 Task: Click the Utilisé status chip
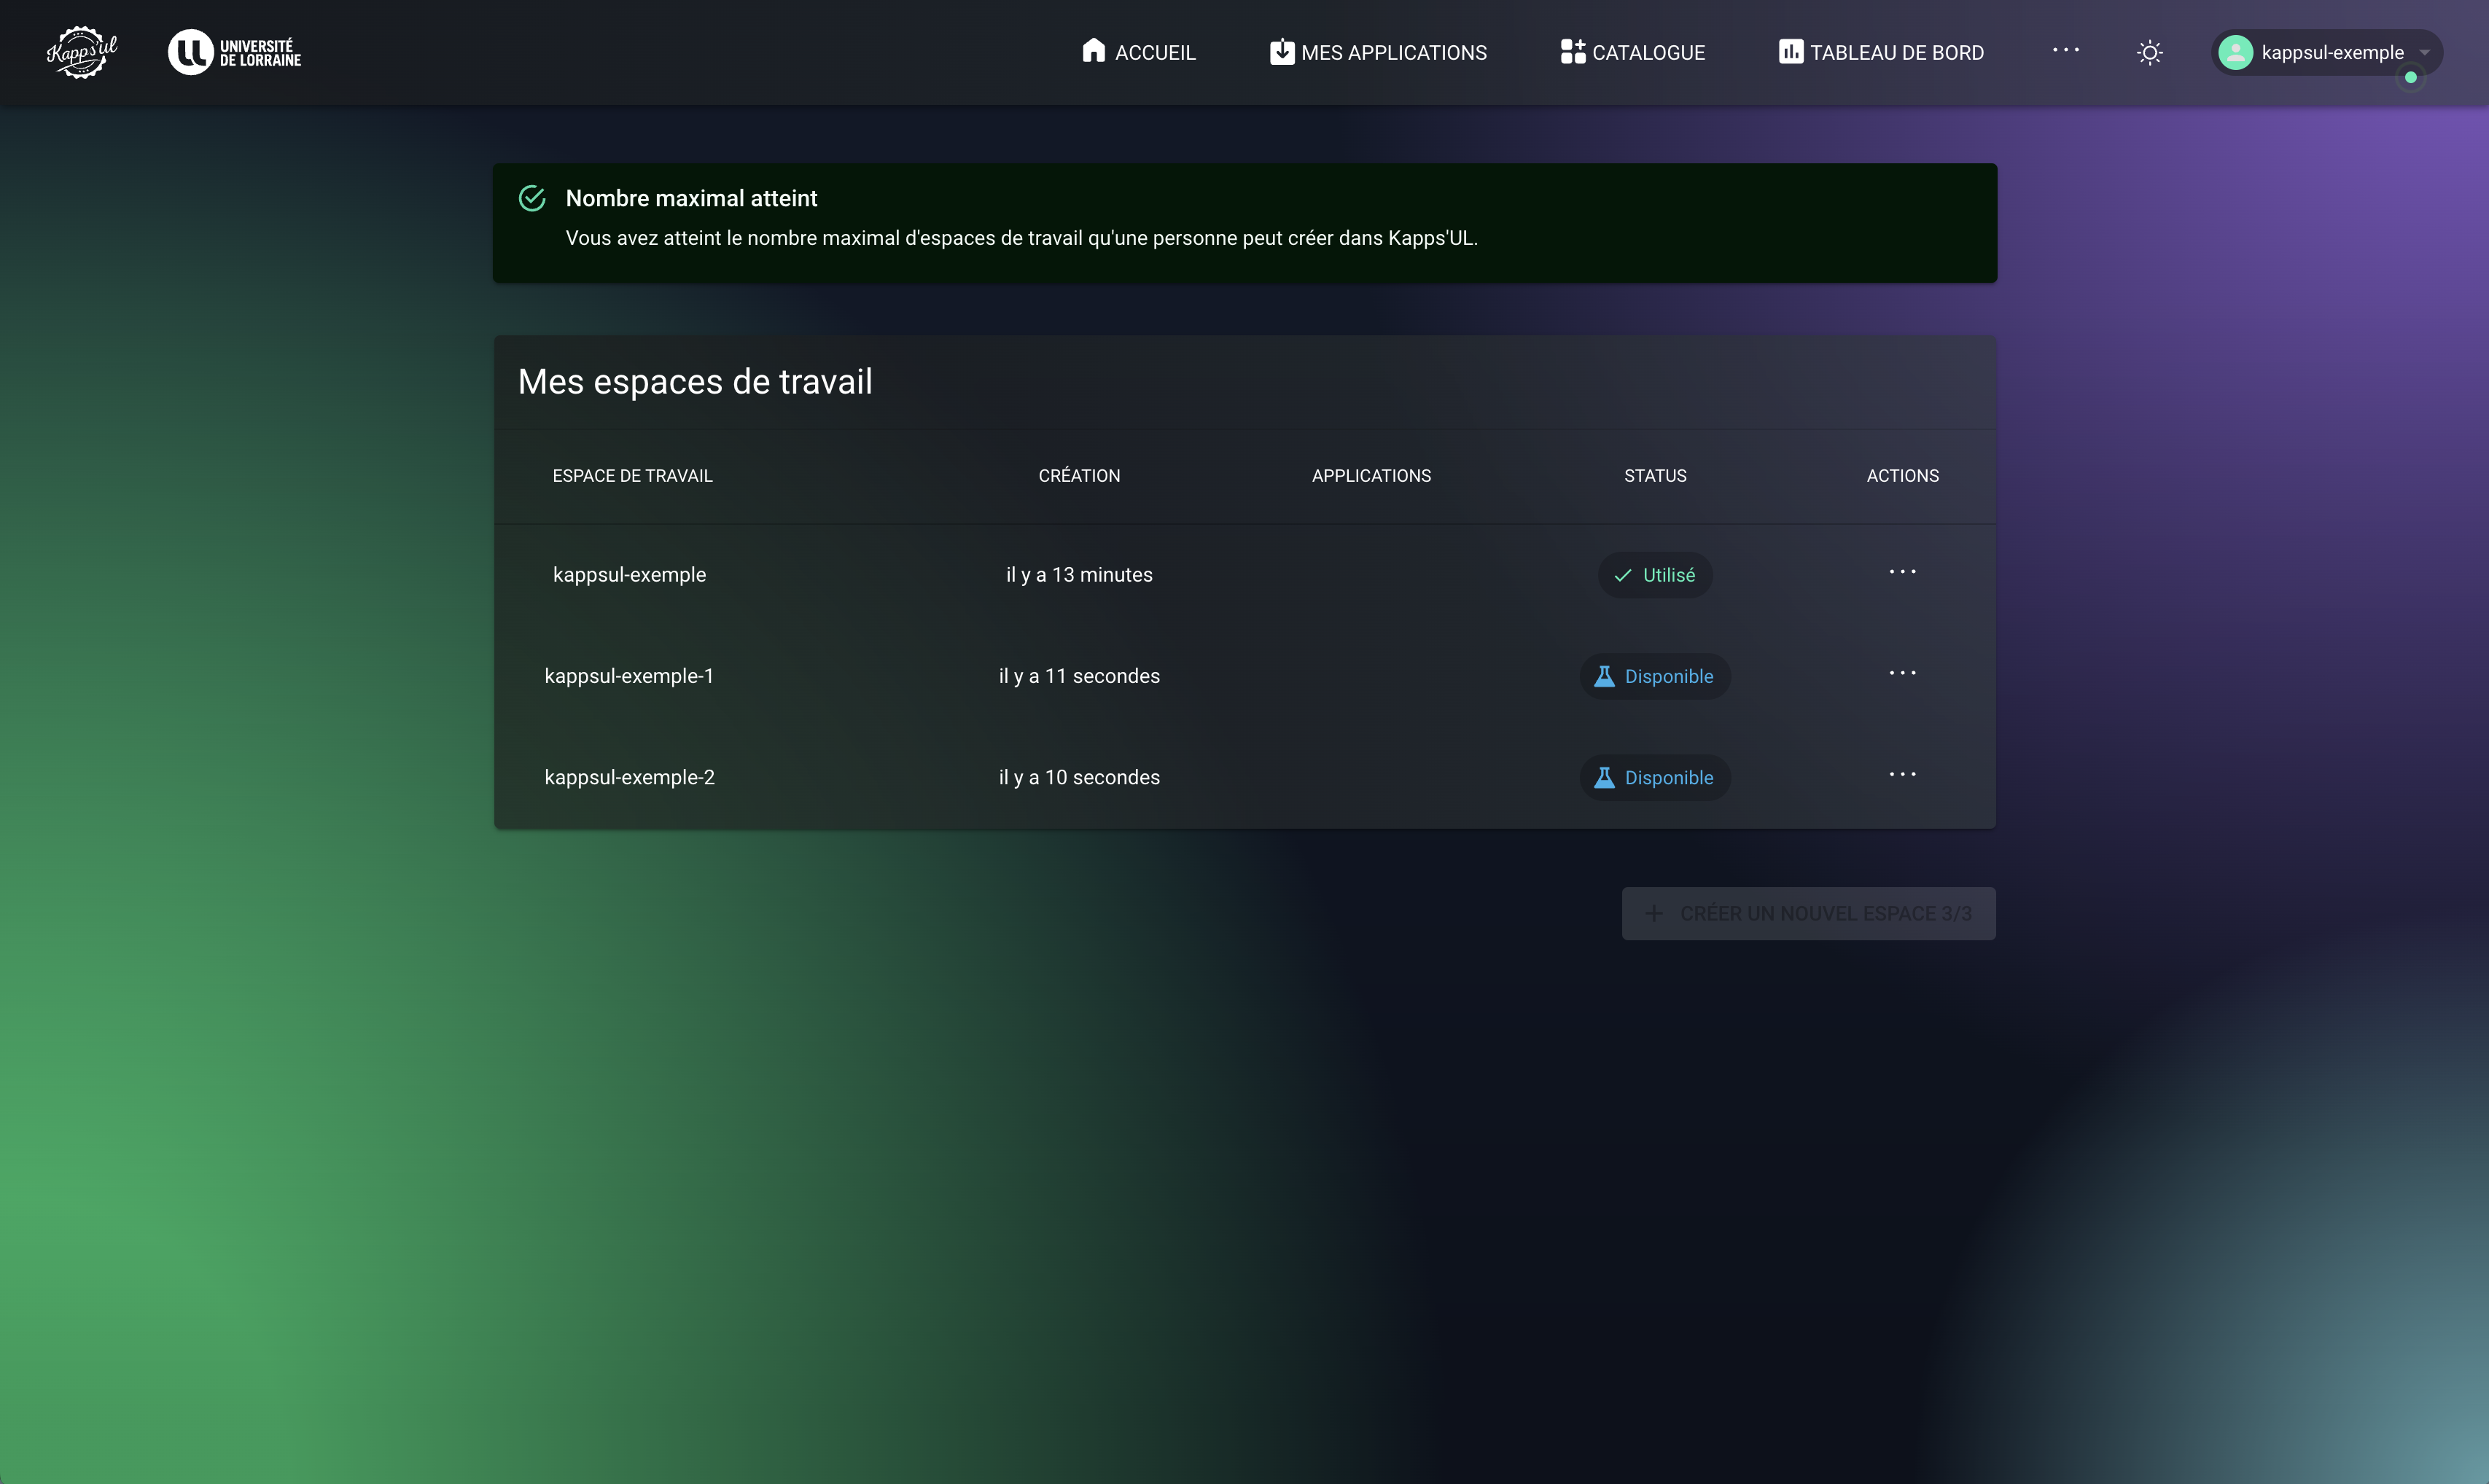pos(1655,575)
